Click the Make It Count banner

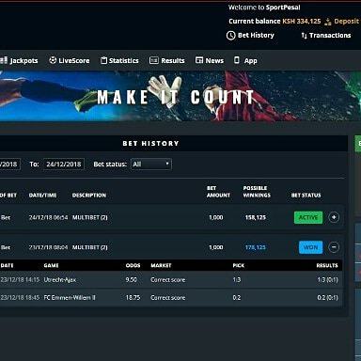[180, 96]
